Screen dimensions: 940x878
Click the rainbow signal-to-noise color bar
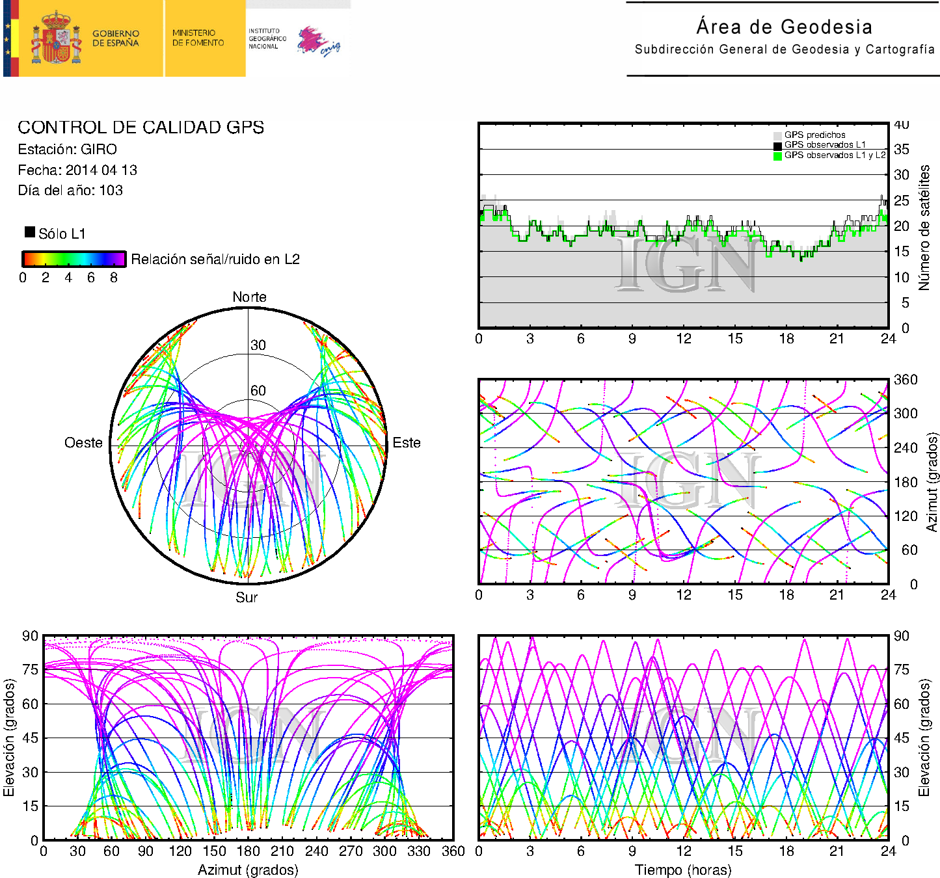[x=74, y=259]
